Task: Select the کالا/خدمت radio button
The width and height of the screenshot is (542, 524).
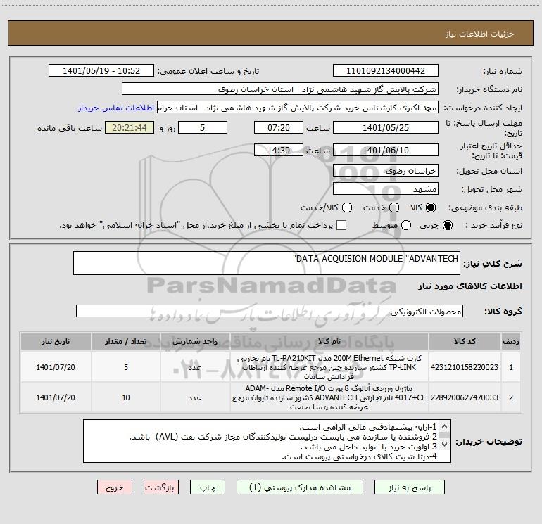Action: (347, 207)
